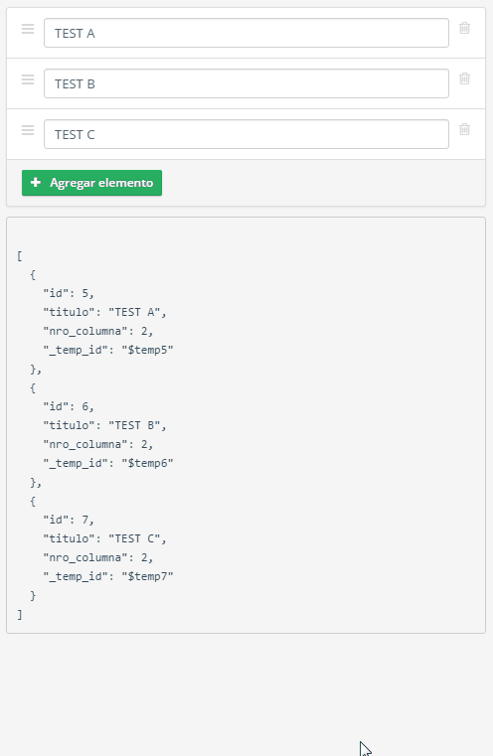This screenshot has height=756, width=493.
Task: Select the "titulo": "TEST C" JSON line
Action: 104,538
